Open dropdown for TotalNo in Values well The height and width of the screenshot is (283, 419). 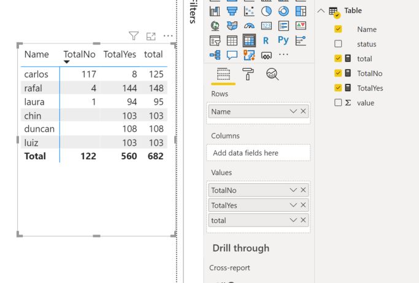(293, 190)
